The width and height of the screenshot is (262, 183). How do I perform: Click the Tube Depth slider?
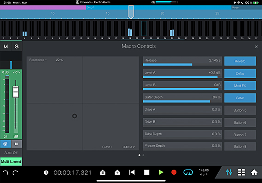pos(182,135)
